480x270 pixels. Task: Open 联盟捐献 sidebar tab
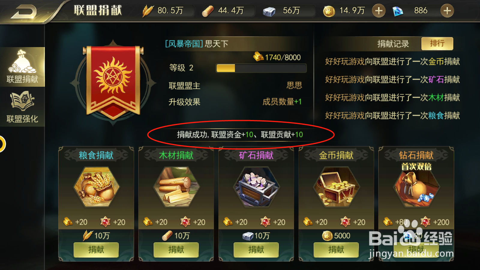pos(22,67)
